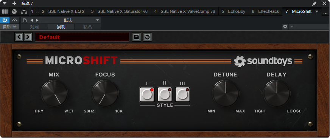Select Style II button
The height and width of the screenshot is (138, 330).
[x=165, y=94]
